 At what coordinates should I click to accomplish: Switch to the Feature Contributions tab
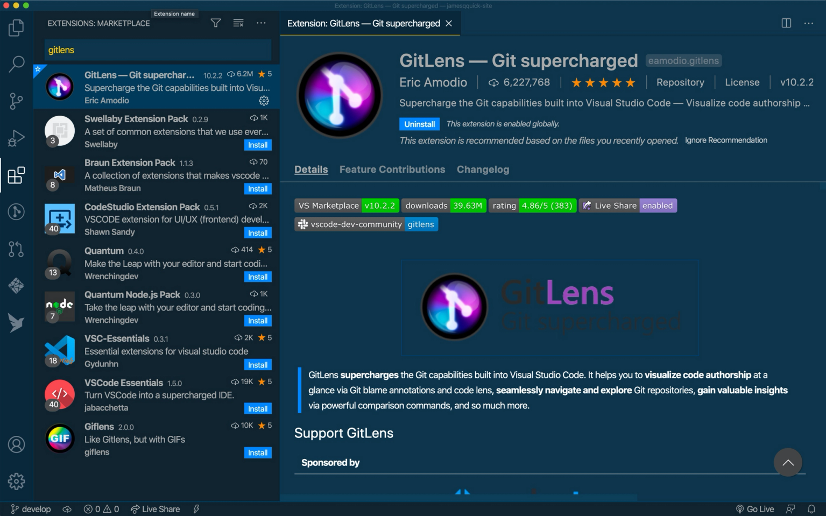pos(392,169)
